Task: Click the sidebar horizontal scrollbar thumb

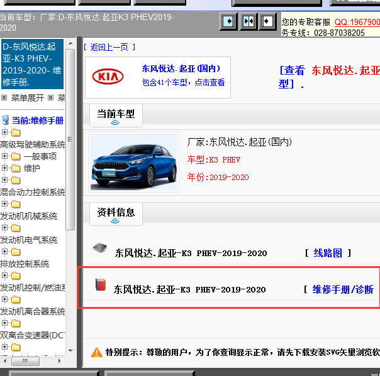Action: tap(25, 362)
